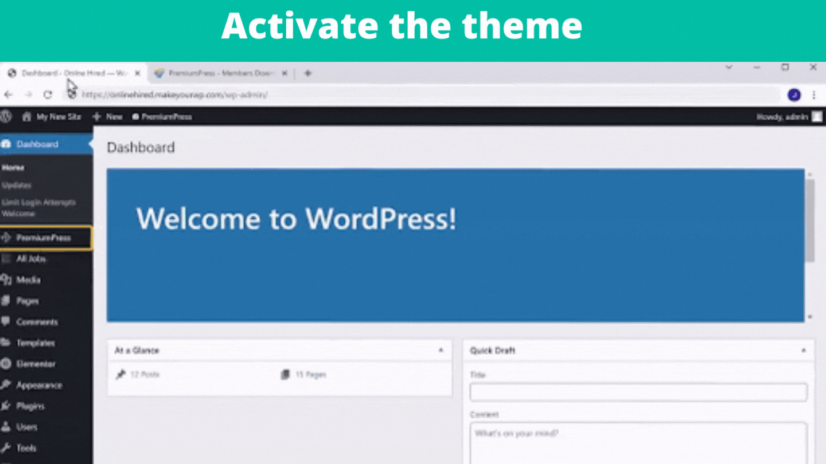This screenshot has height=464, width=826.
Task: Click the Appearance paintbrush icon
Action: click(x=6, y=385)
